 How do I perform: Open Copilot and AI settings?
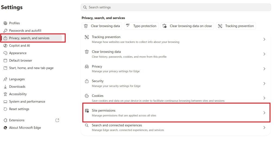(20, 46)
